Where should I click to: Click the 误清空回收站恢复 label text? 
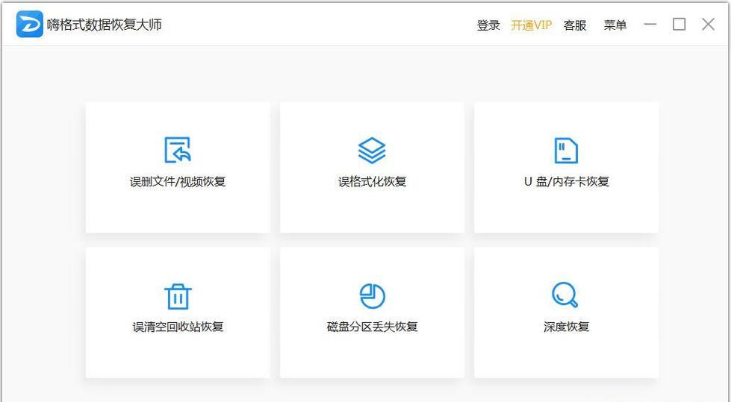[x=178, y=327]
